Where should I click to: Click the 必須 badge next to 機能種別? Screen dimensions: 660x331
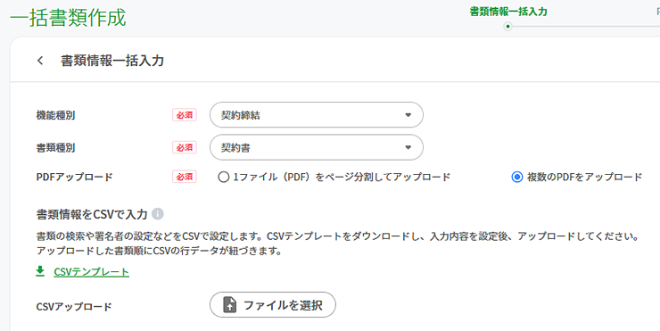[x=185, y=115]
